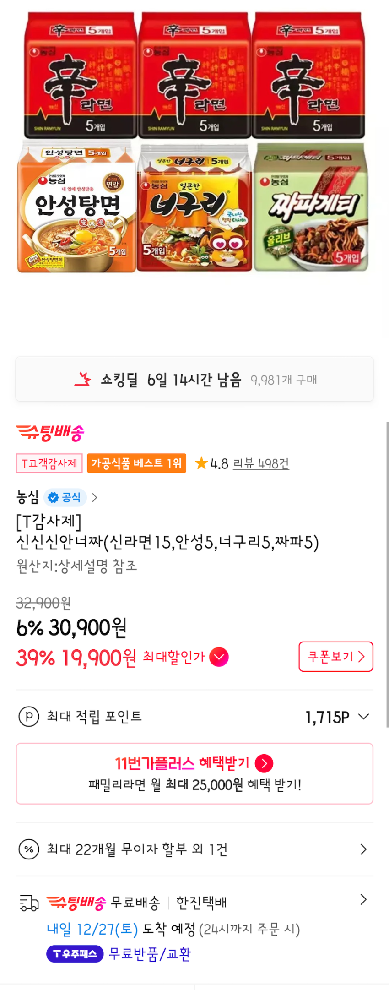Click the circled P points icon
This screenshot has width=389, height=990.
(x=28, y=717)
